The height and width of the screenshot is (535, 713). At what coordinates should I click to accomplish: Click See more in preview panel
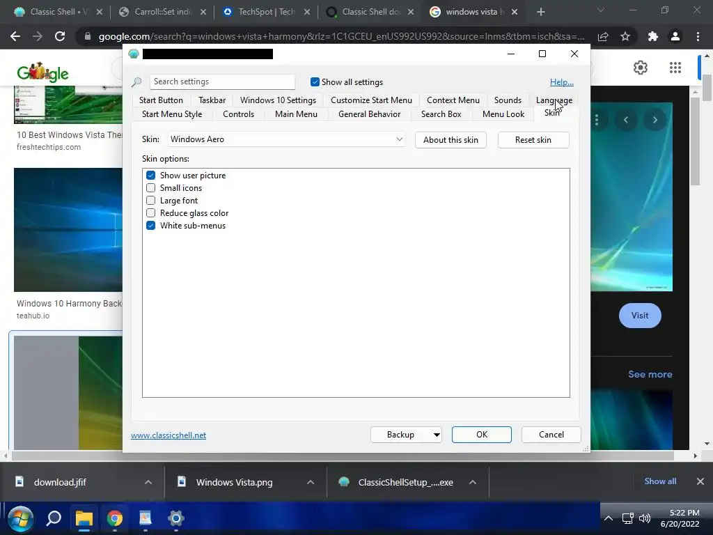pos(650,374)
